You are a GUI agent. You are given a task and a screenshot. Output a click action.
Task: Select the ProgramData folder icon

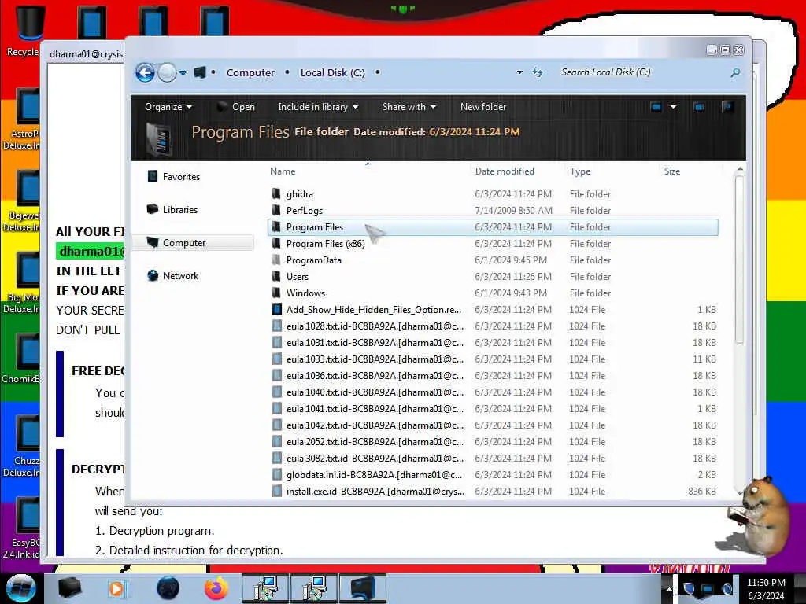(276, 260)
